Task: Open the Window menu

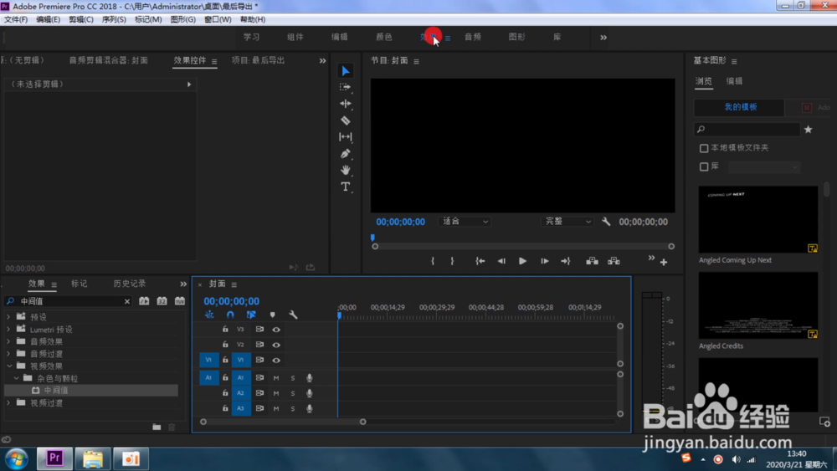Action: 218,19
